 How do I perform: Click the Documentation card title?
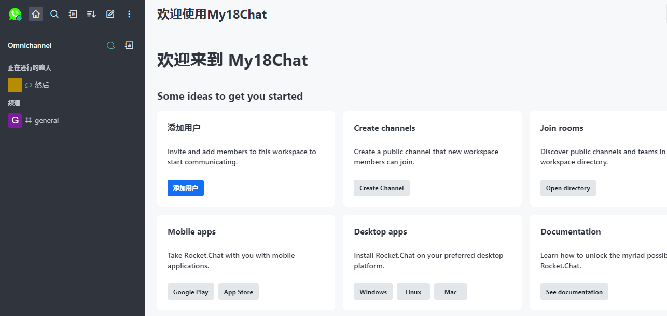coord(571,231)
